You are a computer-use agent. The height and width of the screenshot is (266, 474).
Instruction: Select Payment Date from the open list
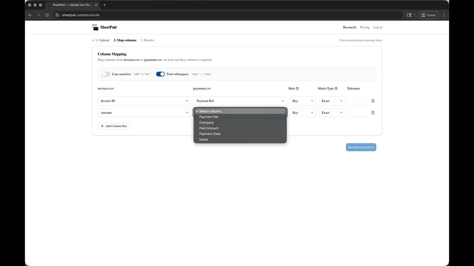(240, 134)
